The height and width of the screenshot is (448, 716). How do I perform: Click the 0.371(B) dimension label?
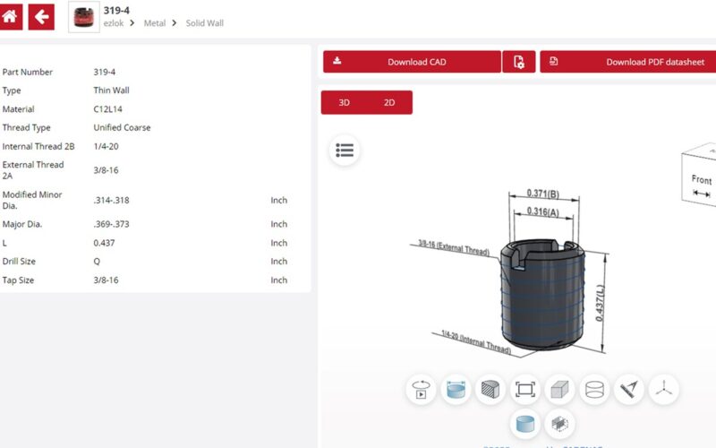click(x=543, y=194)
